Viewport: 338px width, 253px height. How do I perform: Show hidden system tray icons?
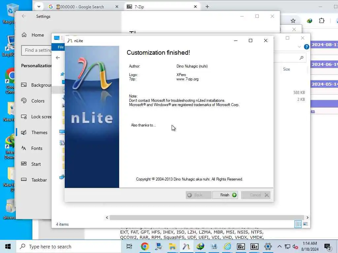click(279, 246)
